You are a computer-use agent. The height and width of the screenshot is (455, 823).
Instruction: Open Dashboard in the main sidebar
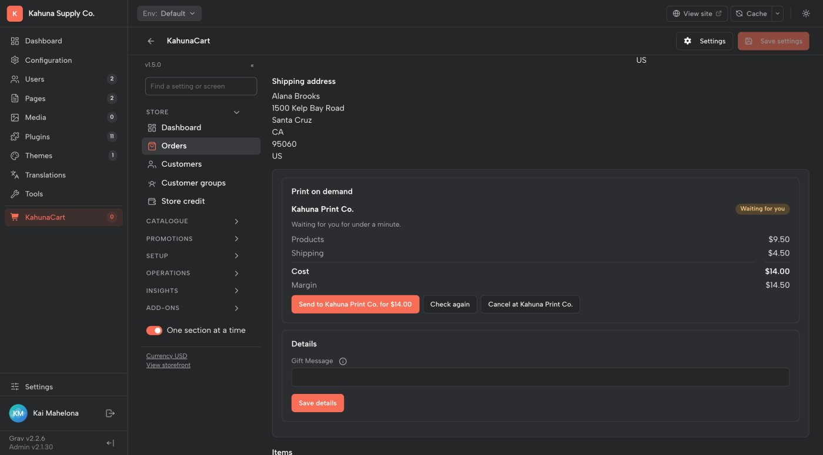pyautogui.click(x=63, y=41)
